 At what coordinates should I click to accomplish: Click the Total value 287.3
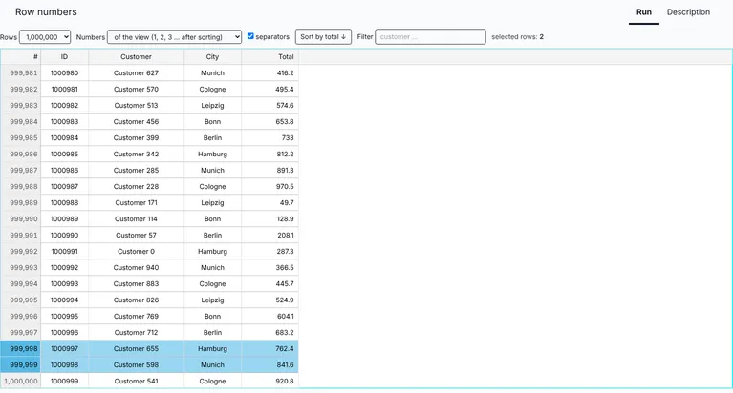coord(269,252)
